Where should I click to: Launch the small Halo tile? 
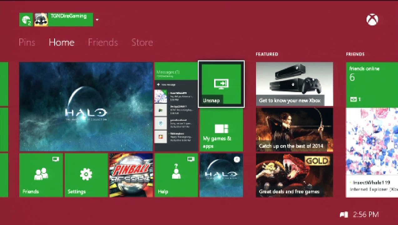pyautogui.click(x=221, y=175)
